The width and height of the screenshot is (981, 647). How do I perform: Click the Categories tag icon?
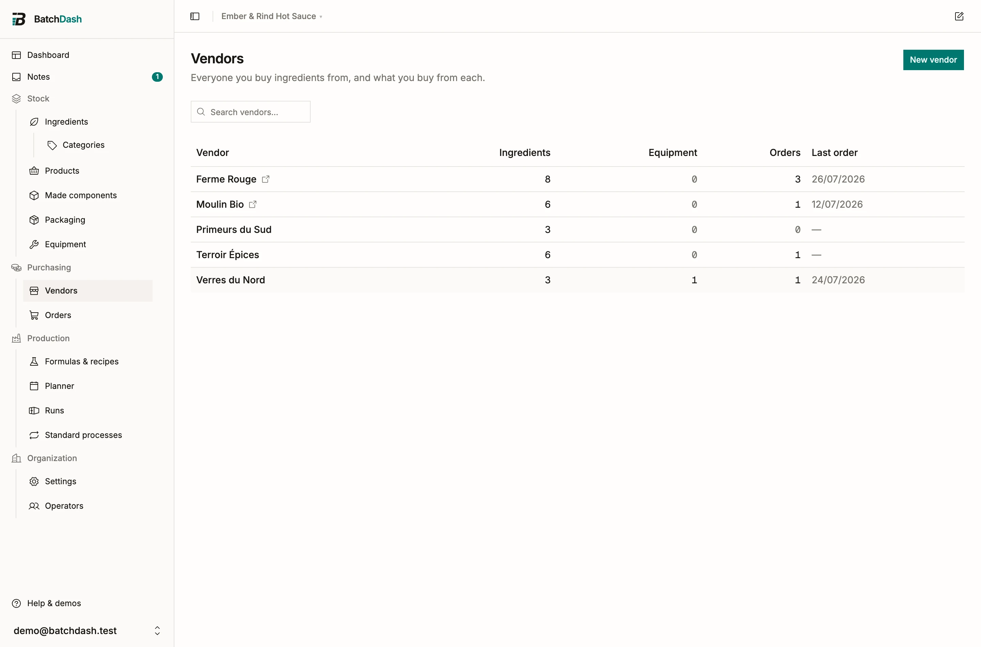click(52, 145)
